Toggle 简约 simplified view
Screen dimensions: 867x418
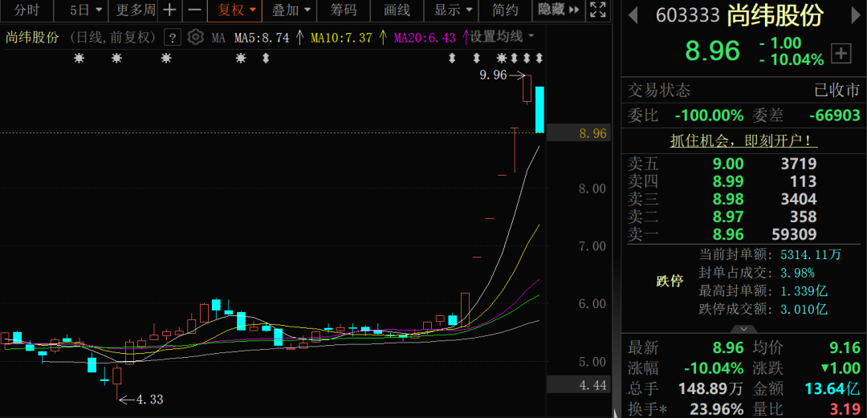click(505, 10)
